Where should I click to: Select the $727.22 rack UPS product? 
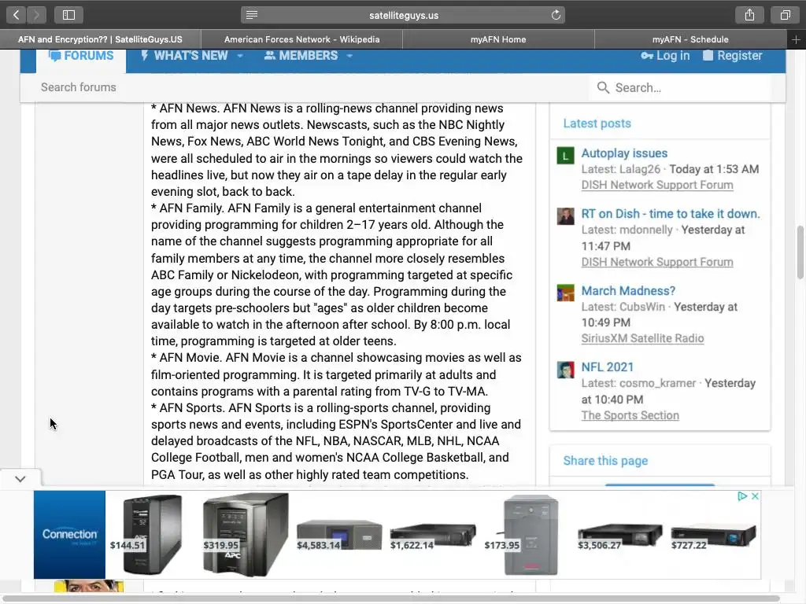click(x=713, y=537)
